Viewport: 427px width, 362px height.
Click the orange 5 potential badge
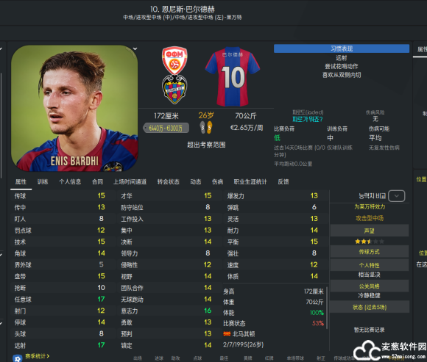tap(209, 127)
